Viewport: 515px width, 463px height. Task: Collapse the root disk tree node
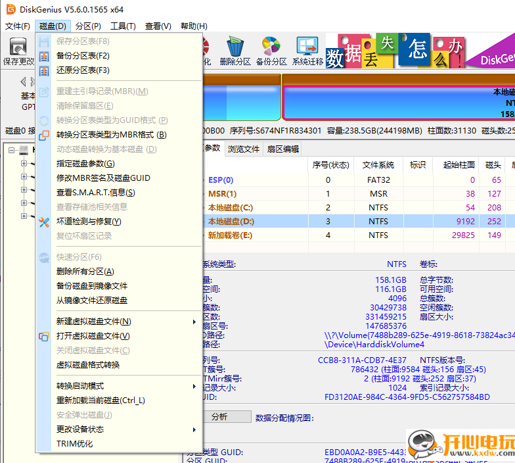click(12, 150)
